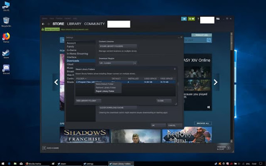Click the Free Space column header

point(166,78)
